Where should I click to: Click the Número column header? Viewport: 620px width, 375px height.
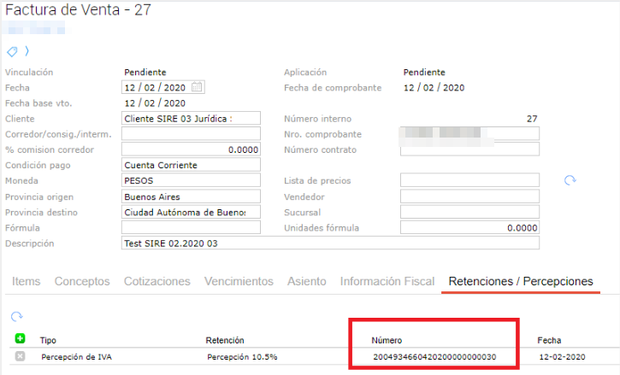(x=387, y=340)
